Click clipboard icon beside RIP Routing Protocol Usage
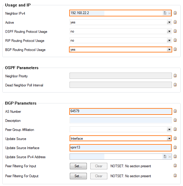The height and width of the screenshot is (186, 183). (175, 40)
